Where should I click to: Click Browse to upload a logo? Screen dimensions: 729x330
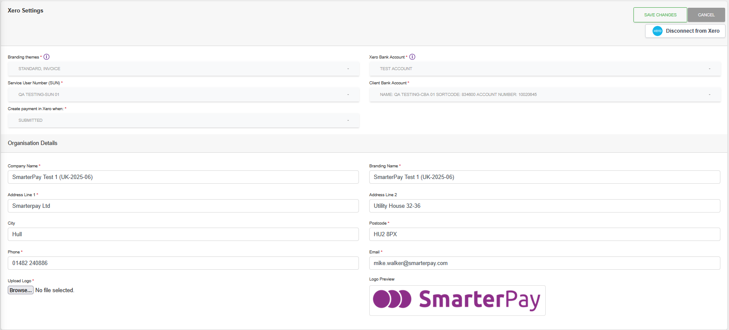(21, 290)
